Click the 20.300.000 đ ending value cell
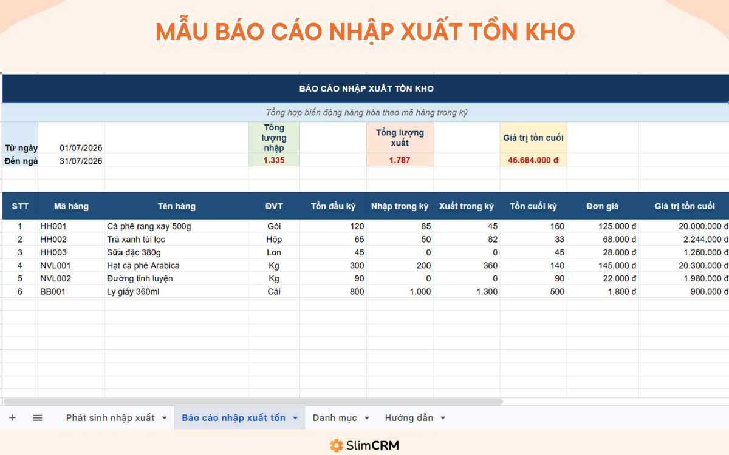729x455 pixels. [x=684, y=266]
